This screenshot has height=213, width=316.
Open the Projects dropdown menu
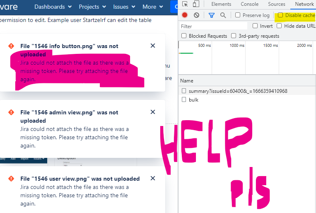tap(92, 7)
